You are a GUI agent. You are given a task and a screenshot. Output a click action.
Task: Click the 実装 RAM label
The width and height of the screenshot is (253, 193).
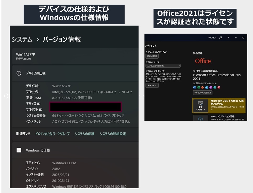coord(33,98)
